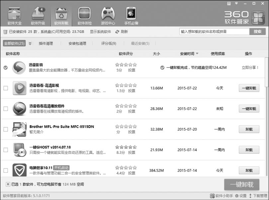Click 卸载 for Brother MFL-Pro Suite
The height and width of the screenshot is (200, 269).
pos(249,129)
